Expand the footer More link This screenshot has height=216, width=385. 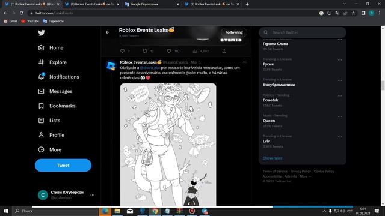(x=305, y=176)
